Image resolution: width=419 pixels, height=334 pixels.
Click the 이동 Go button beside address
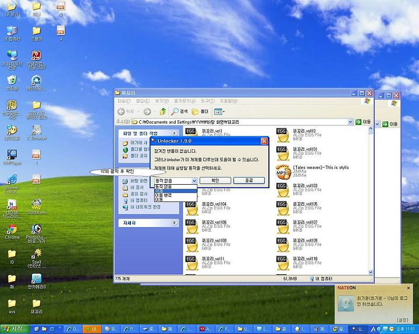tap(363, 122)
